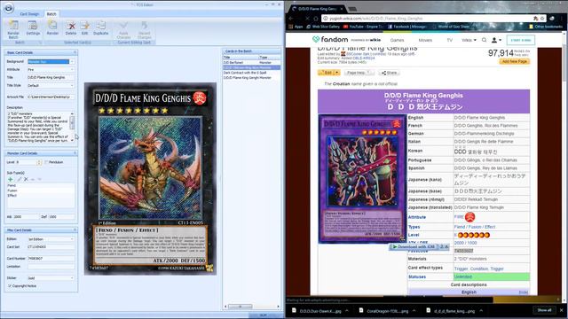Click the translate icon in the address bar
568x319 pixels.
point(535,19)
